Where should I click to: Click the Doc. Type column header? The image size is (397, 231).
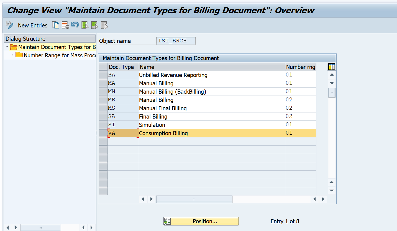tap(123, 67)
